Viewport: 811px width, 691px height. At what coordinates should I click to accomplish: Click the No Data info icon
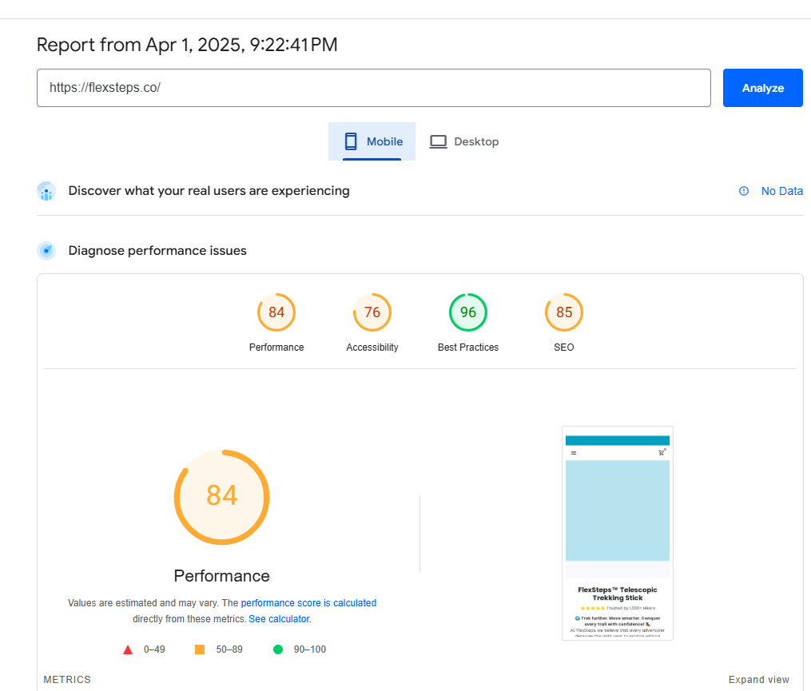(744, 191)
